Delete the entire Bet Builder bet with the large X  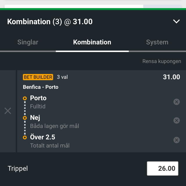[8, 111]
